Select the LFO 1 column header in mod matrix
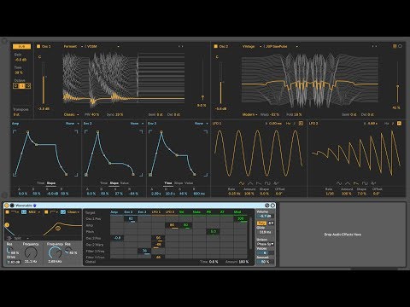This screenshot has width=410, height=307. [x=156, y=212]
